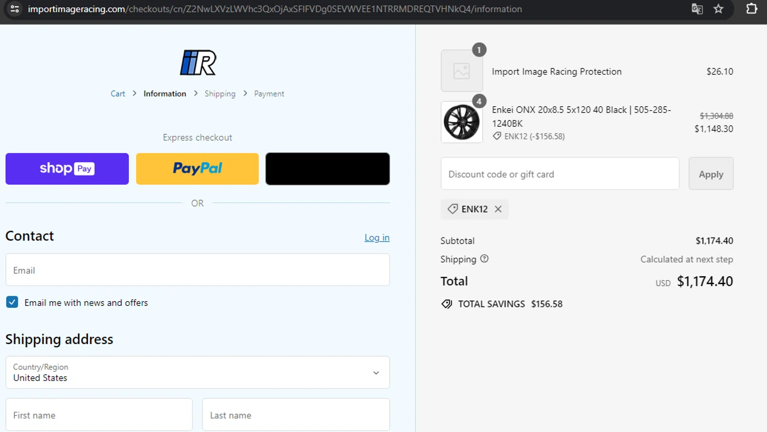Focus the Last name field
767x432 pixels.
(x=296, y=415)
